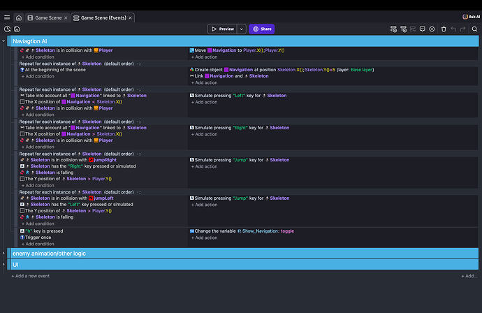Open the search in events magnifier
The height and width of the screenshot is (313, 482).
pyautogui.click(x=474, y=29)
